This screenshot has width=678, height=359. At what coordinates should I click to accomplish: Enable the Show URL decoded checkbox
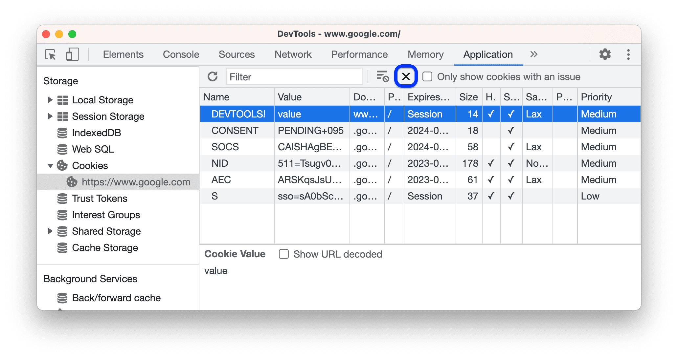(284, 254)
